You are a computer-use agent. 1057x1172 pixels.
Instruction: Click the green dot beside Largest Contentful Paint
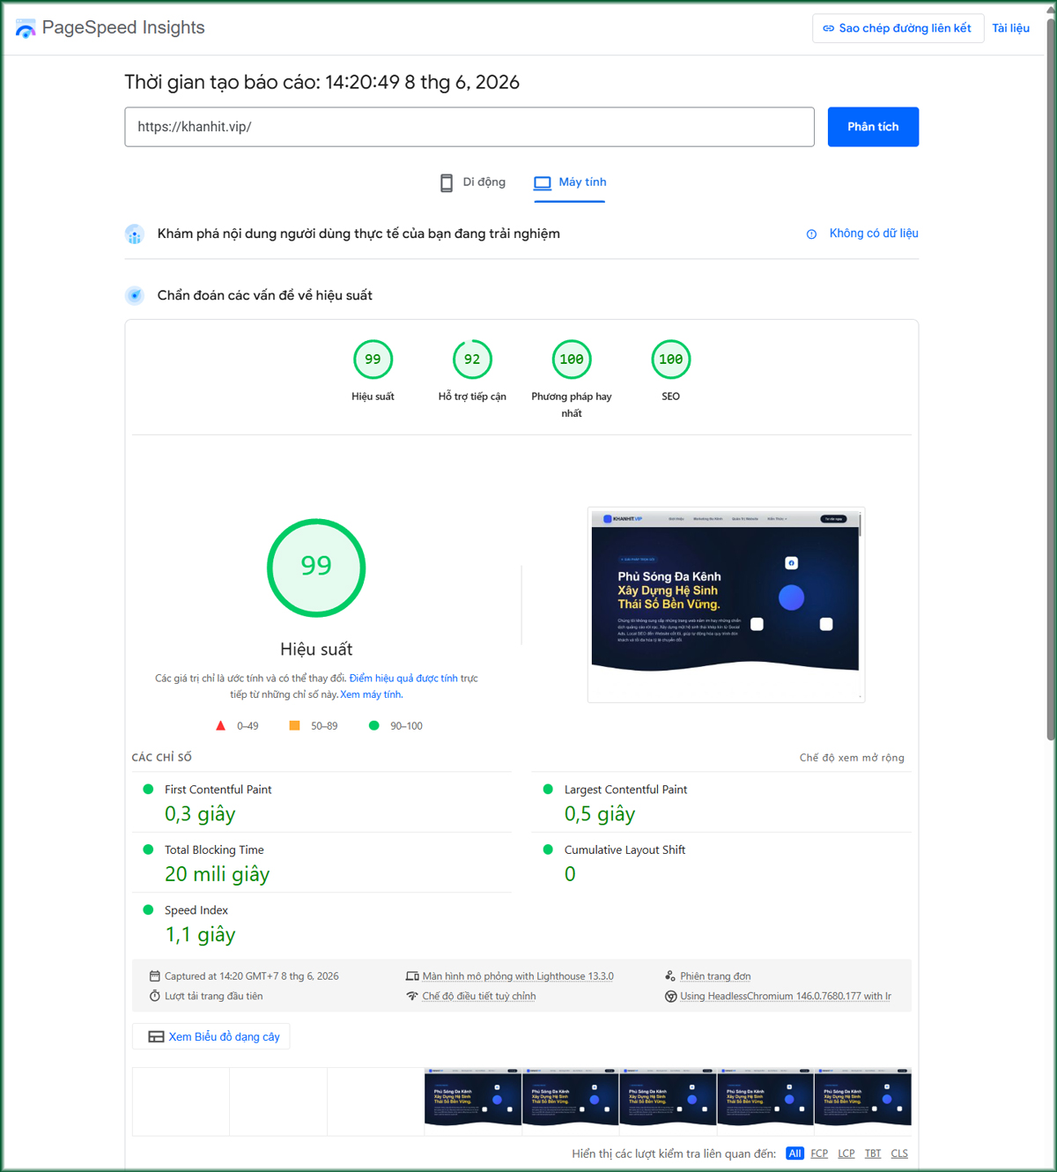[548, 789]
